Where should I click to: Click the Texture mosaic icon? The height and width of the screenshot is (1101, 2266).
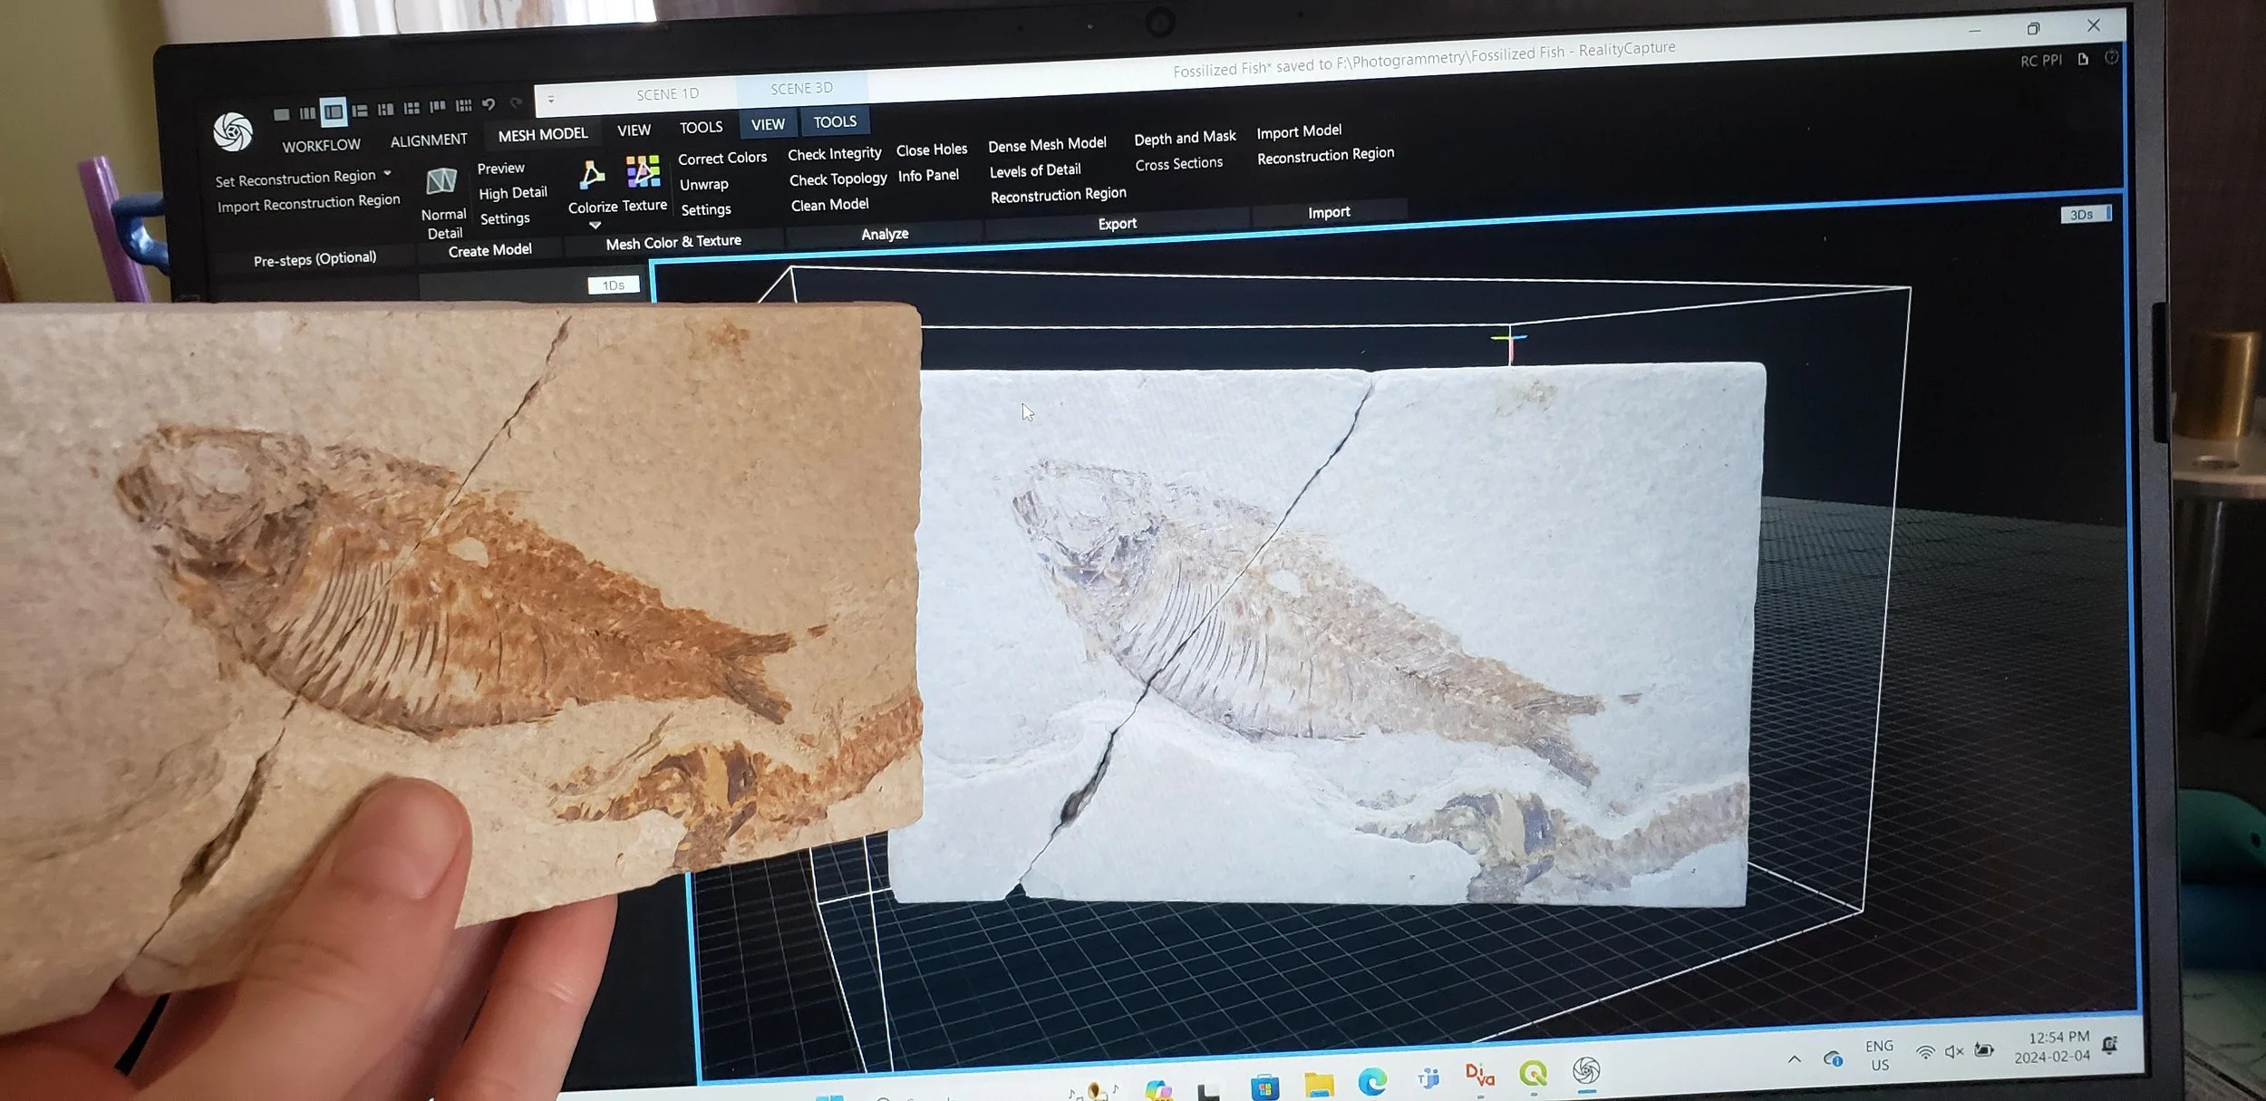tap(643, 171)
